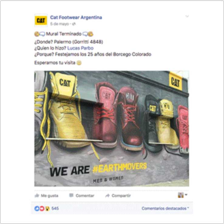Click the blue Like reaction icon
The width and height of the screenshot is (224, 224).
coord(37,208)
